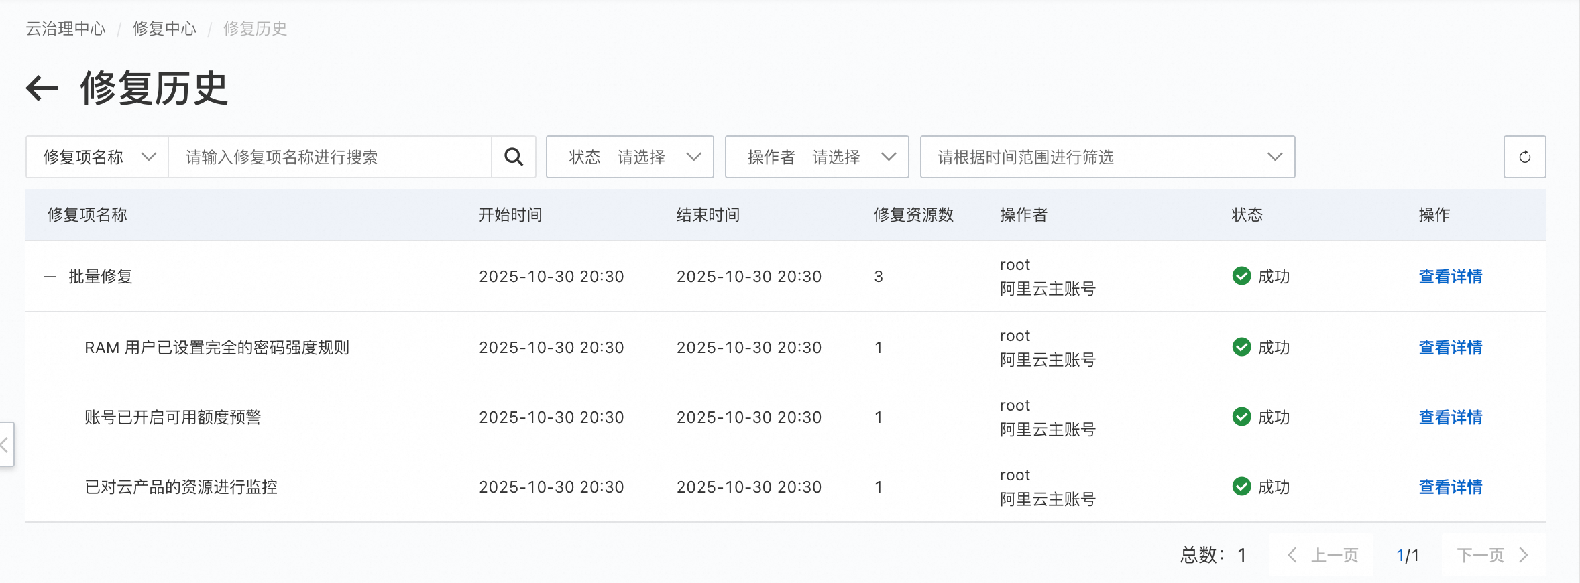The height and width of the screenshot is (583, 1580).
Task: Select the 批量修复 row name
Action: point(101,277)
